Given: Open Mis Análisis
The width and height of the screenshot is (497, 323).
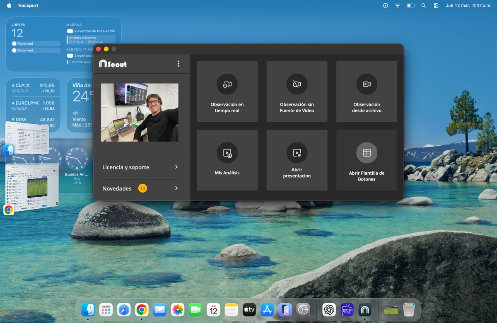Looking at the screenshot, I should pos(227,160).
